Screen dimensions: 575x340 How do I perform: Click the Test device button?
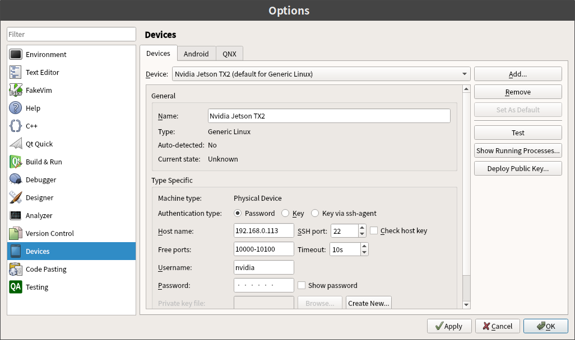click(518, 133)
